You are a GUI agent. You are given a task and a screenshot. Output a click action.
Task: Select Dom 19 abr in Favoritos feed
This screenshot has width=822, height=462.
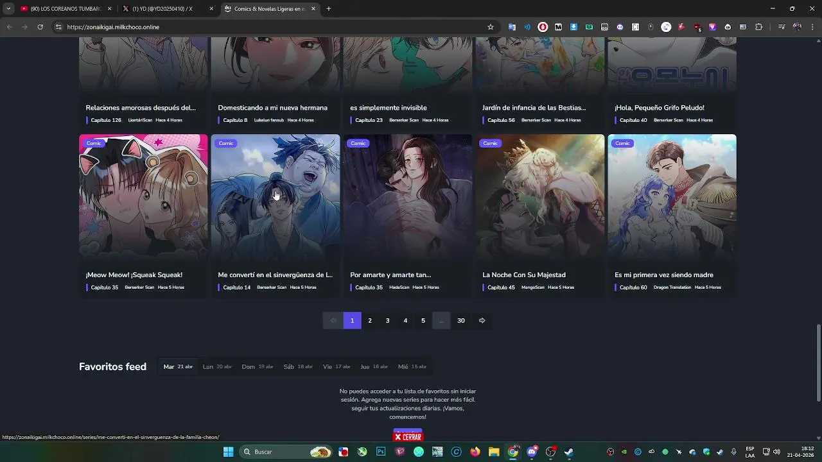[x=258, y=366]
